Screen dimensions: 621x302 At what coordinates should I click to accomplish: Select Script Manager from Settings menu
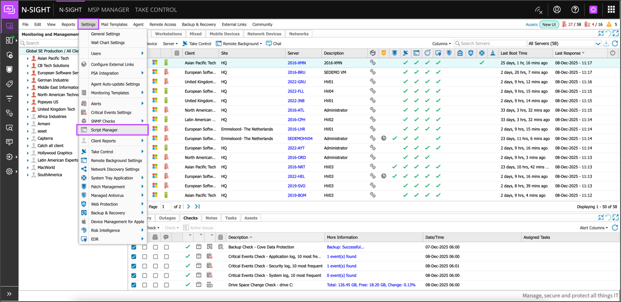point(104,130)
